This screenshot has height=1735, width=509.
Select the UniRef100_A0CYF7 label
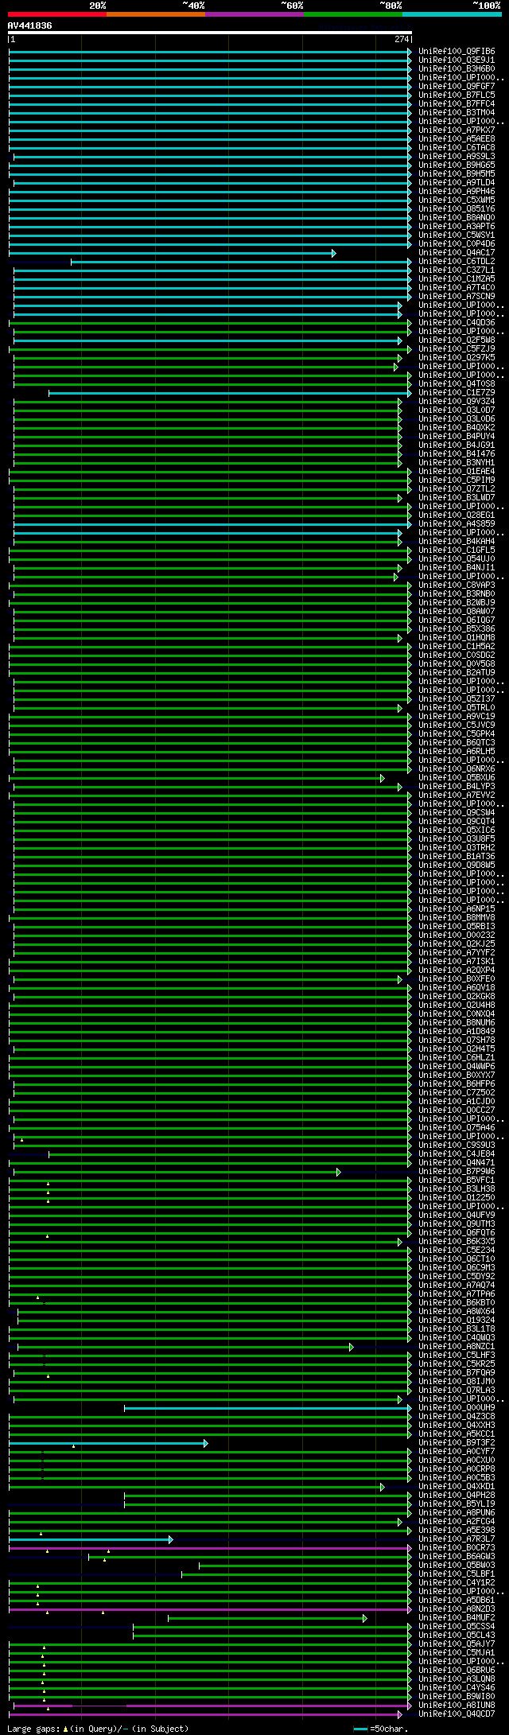click(x=457, y=1452)
